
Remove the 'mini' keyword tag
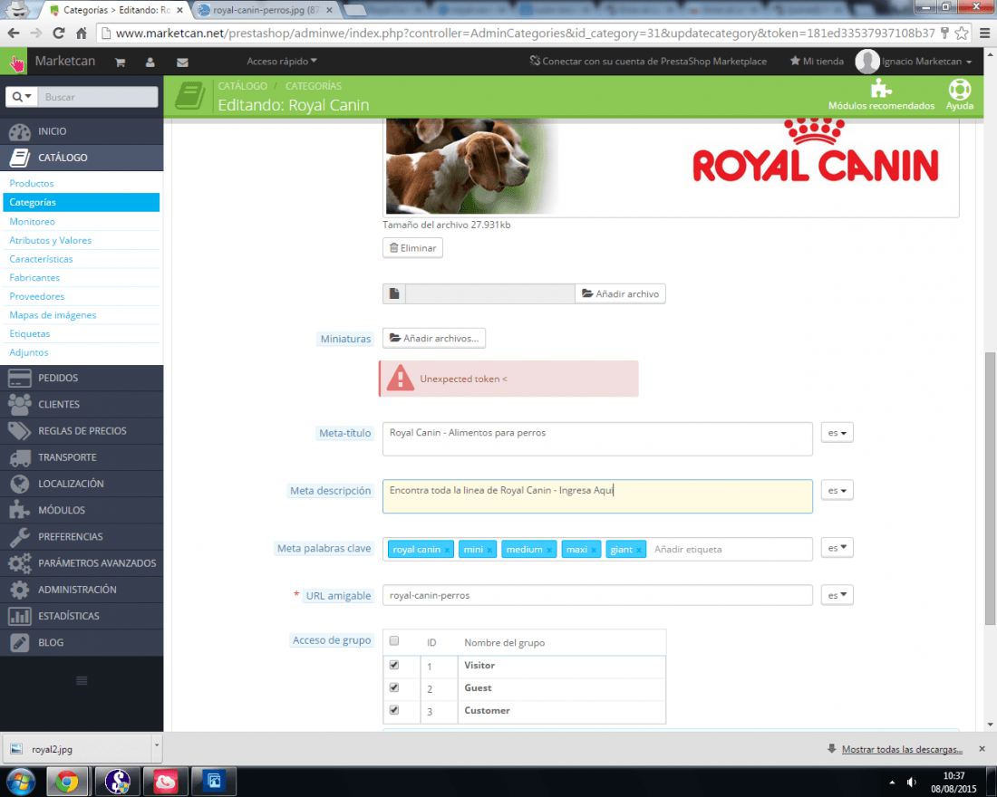[x=489, y=551]
